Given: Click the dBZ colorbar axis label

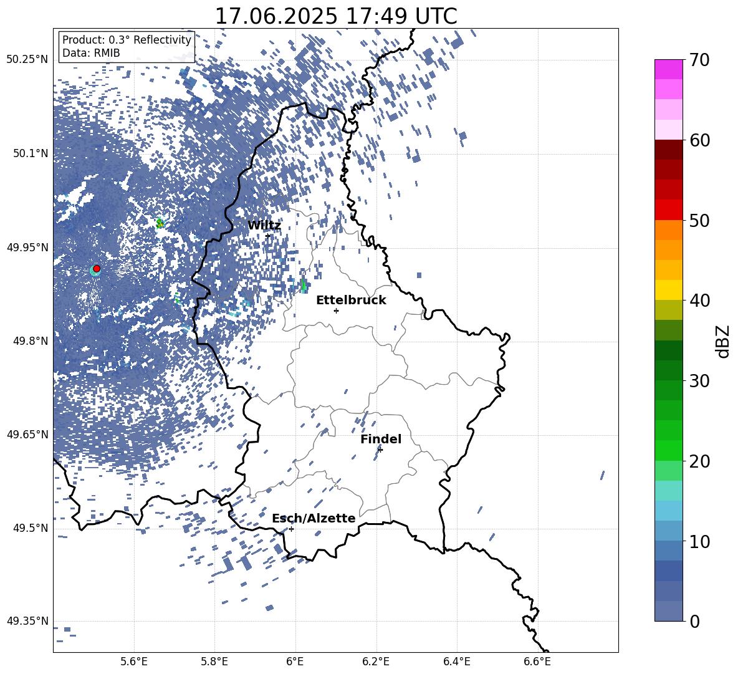Looking at the screenshot, I should click(x=724, y=342).
